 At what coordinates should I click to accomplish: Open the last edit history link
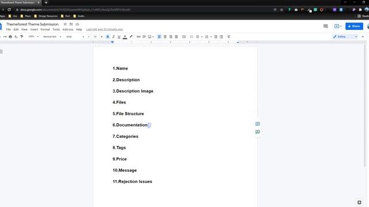pyautogui.click(x=104, y=29)
